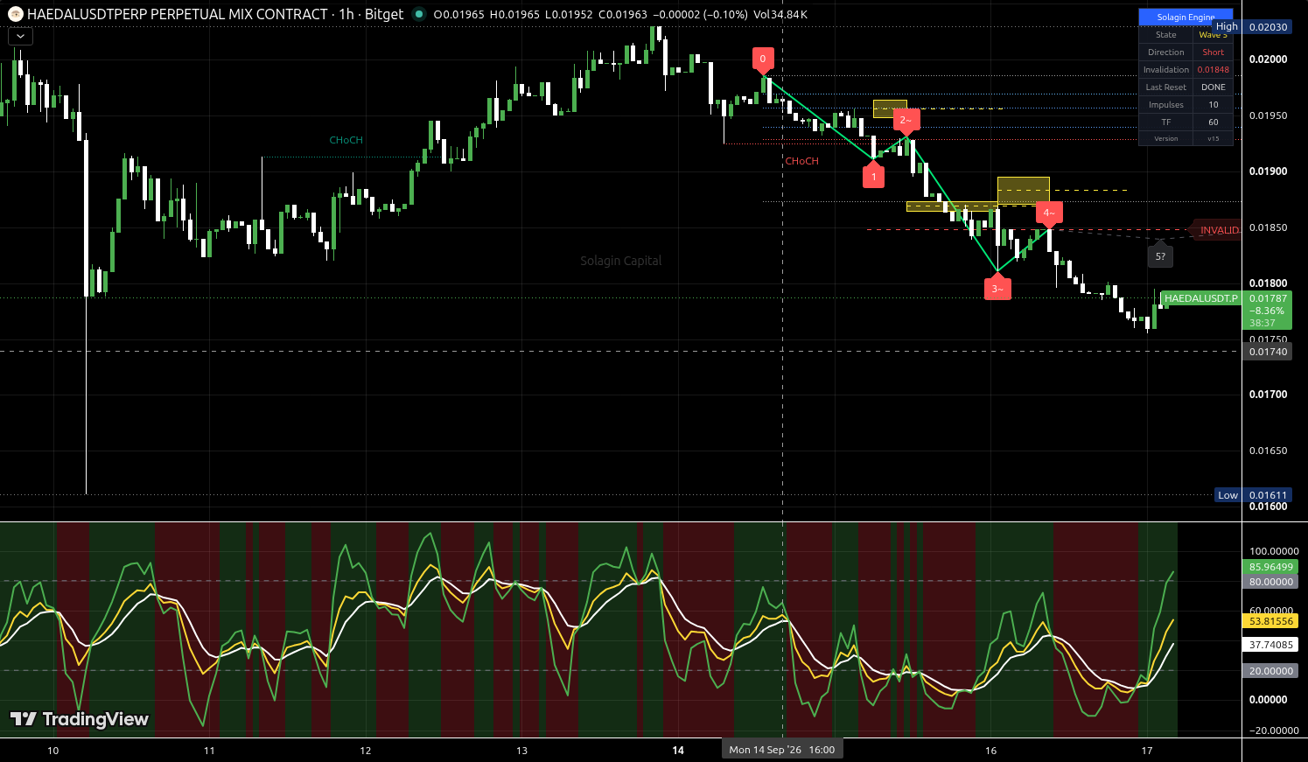Click the close value C0.01963
The height and width of the screenshot is (762, 1308).
[623, 15]
